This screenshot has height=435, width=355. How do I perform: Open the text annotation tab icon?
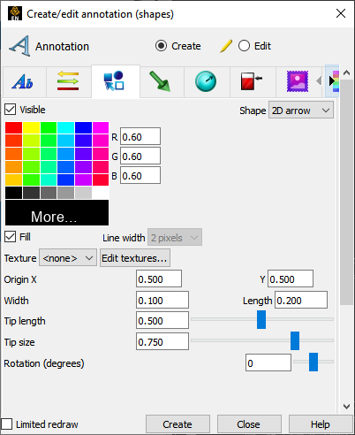(23, 81)
